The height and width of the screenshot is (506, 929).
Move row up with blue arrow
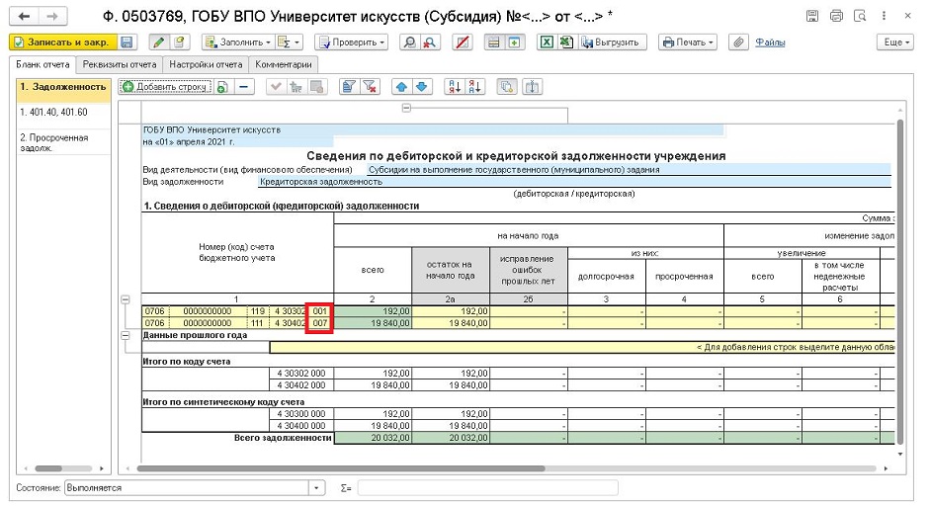400,87
